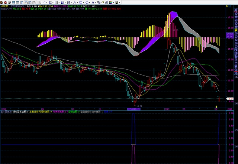
Task: Click the line chart window icon
Action: (x=34, y=3)
